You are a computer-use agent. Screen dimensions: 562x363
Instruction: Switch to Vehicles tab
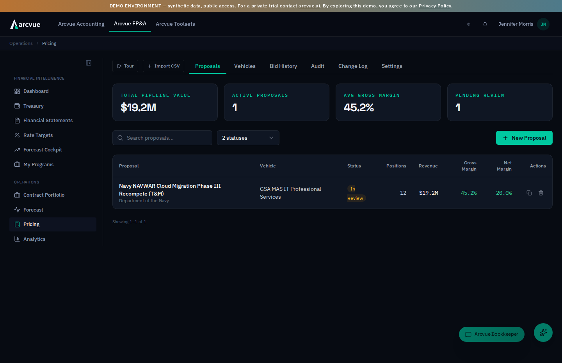point(245,66)
